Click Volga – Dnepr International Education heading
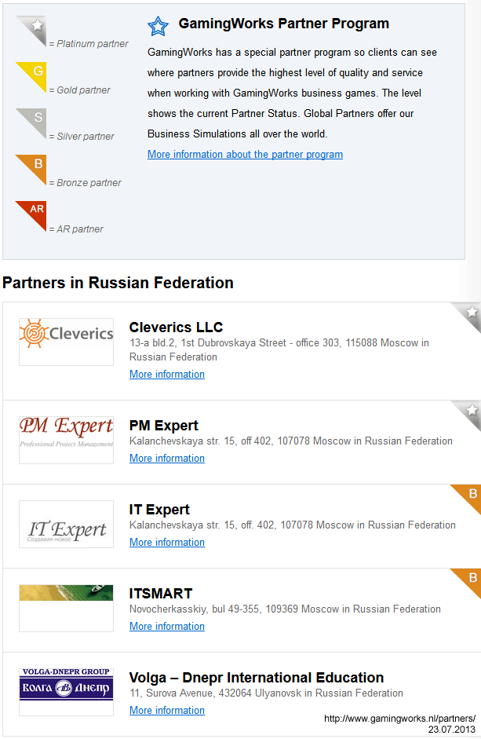 pyautogui.click(x=257, y=677)
